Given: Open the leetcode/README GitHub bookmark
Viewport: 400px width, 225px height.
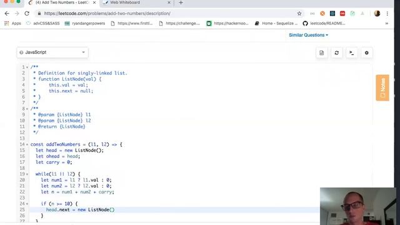Looking at the screenshot, I should coord(324,23).
